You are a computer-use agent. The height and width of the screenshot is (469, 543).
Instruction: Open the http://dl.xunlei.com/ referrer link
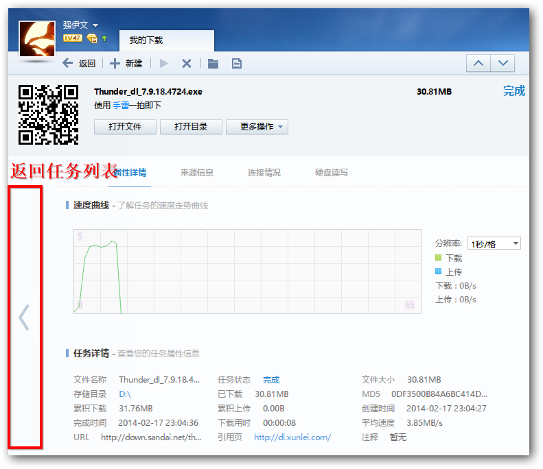pyautogui.click(x=292, y=437)
